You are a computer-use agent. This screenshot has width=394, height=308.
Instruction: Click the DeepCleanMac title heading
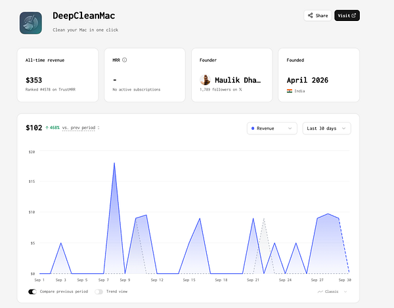click(x=83, y=16)
